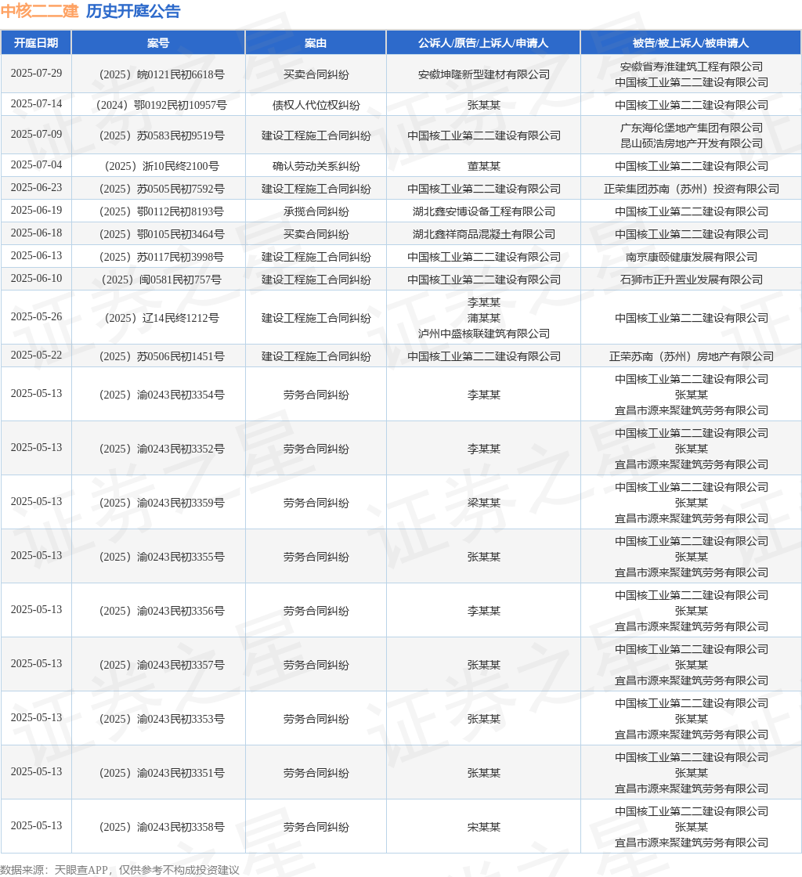Select the date 2025-06-13

tap(36, 255)
